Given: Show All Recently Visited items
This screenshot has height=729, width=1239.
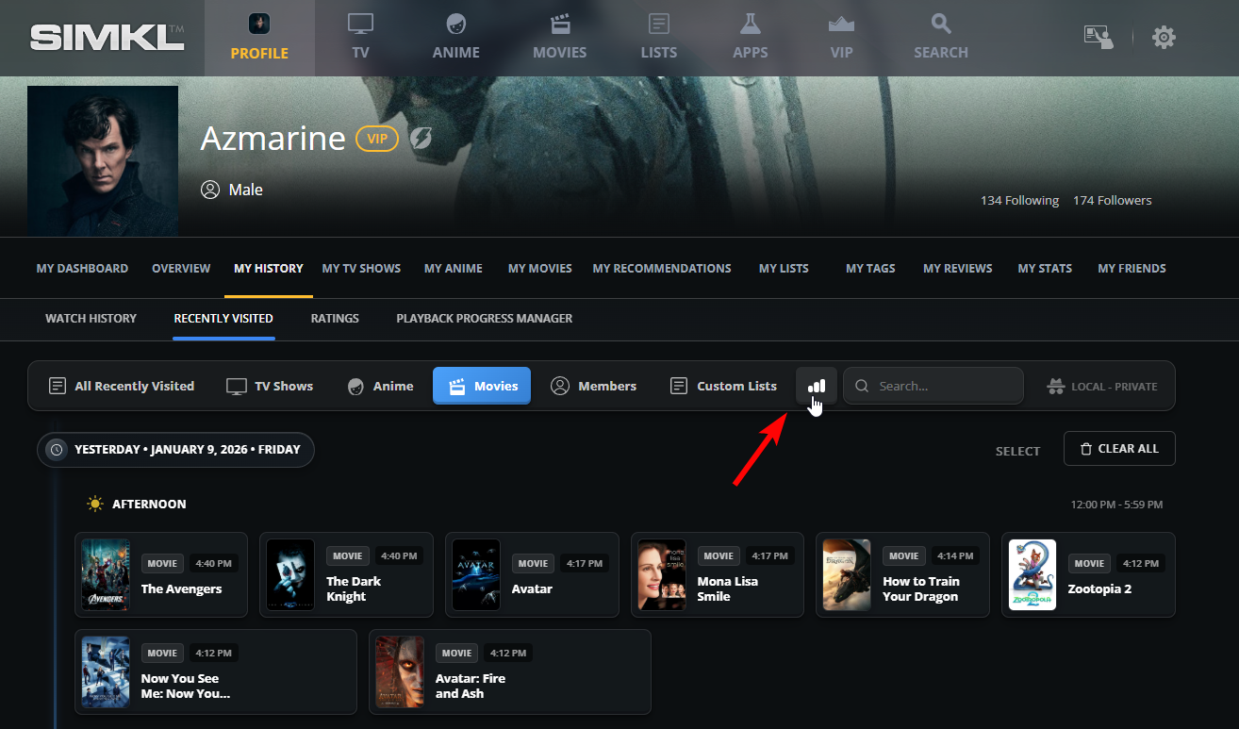Looking at the screenshot, I should click(x=122, y=386).
